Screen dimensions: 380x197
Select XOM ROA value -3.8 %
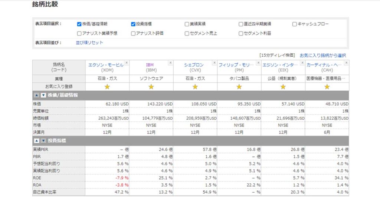point(122,185)
